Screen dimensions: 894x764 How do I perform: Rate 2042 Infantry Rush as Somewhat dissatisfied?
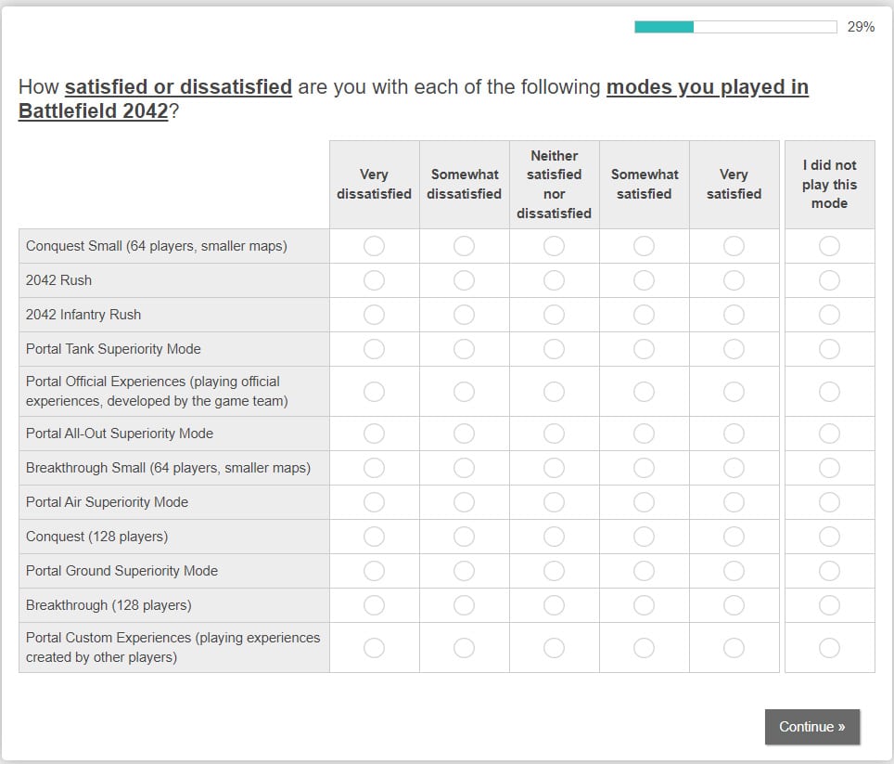tap(464, 315)
